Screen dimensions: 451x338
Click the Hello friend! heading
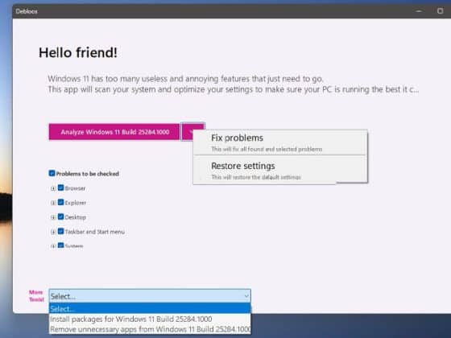pos(78,52)
